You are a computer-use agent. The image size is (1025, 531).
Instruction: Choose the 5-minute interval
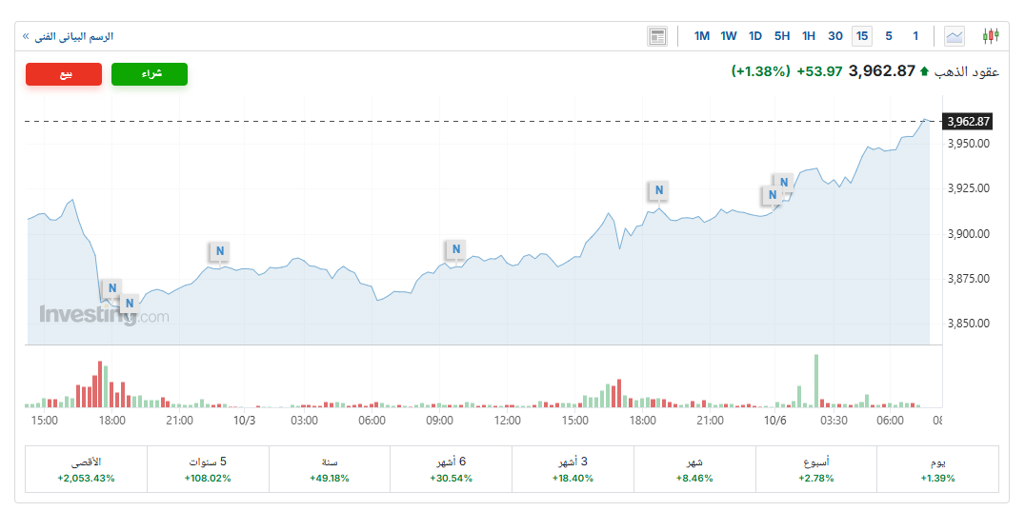(x=889, y=36)
